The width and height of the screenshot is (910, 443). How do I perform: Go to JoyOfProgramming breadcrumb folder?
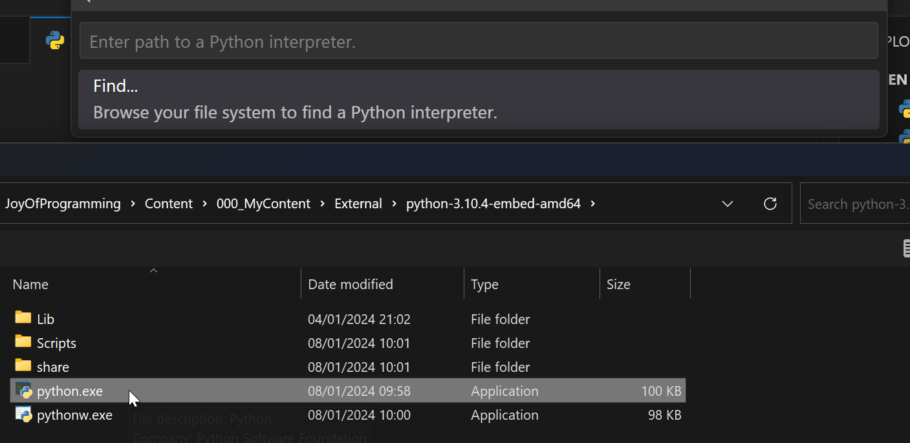point(63,204)
